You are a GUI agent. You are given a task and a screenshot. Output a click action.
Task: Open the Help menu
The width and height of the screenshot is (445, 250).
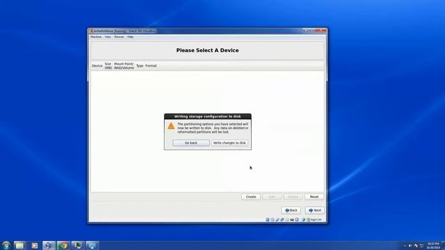(x=130, y=37)
